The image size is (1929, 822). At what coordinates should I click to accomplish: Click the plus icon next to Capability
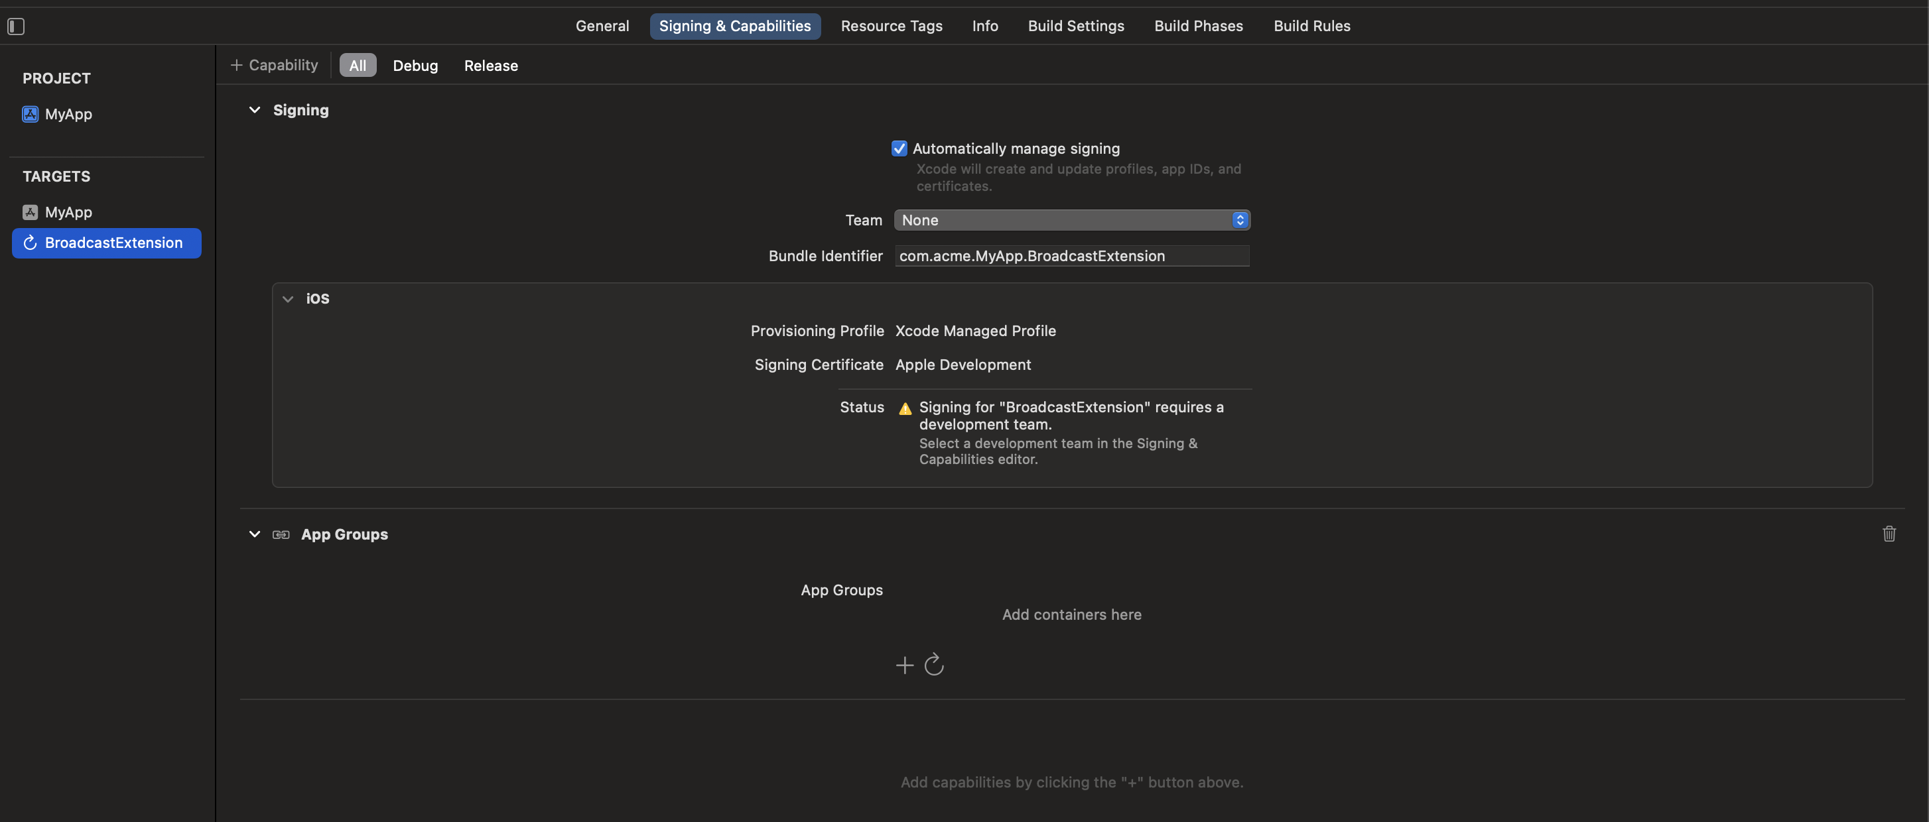tap(236, 65)
